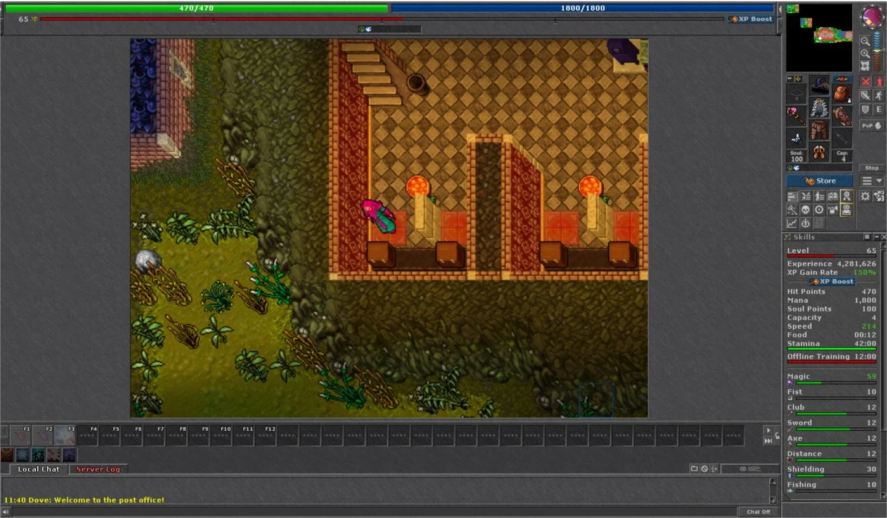Zoom in the minimap

[865, 54]
